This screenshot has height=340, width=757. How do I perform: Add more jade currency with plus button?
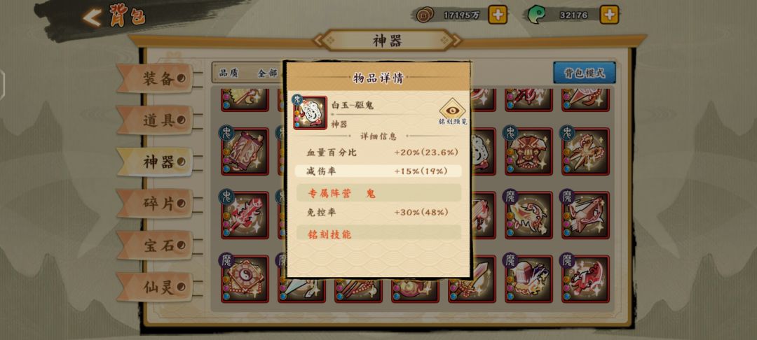click(609, 15)
